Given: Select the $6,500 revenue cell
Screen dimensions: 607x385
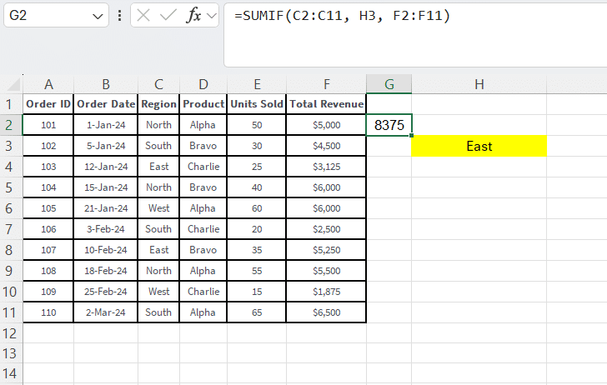Looking at the screenshot, I should pyautogui.click(x=327, y=312).
